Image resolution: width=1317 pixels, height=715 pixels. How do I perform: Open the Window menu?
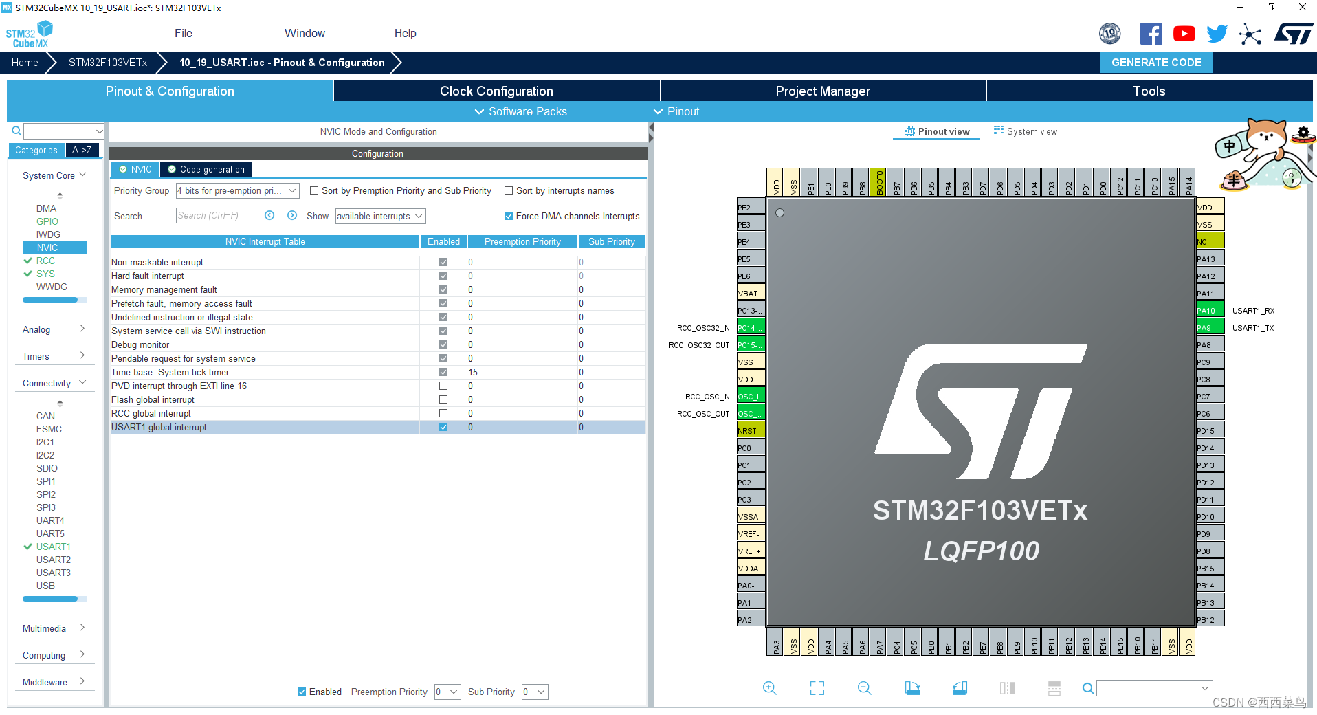305,33
